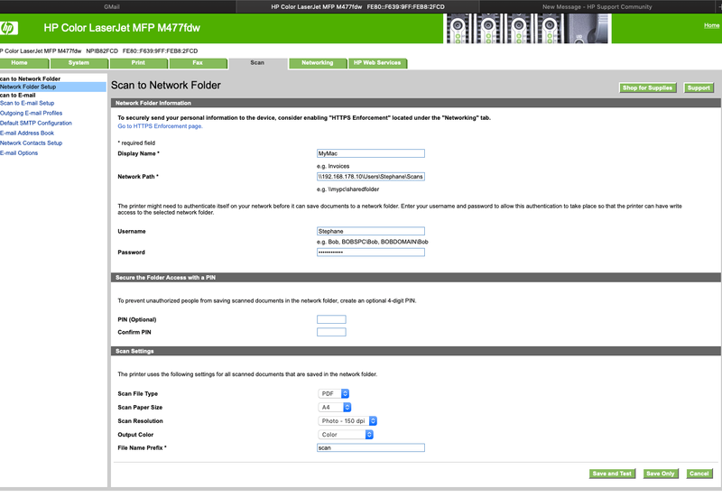This screenshot has height=497, width=722.
Task: Select the Scan tab
Action: point(257,63)
